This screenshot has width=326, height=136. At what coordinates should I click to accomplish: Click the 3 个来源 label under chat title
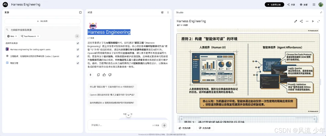tap(91, 38)
